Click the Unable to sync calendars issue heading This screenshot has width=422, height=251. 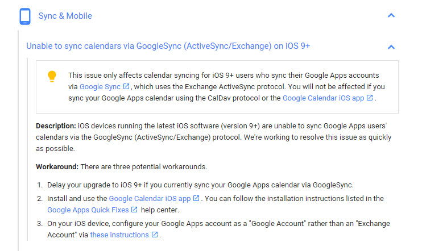(x=168, y=46)
